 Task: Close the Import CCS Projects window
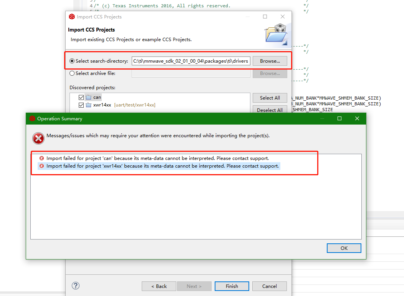pyautogui.click(x=283, y=17)
